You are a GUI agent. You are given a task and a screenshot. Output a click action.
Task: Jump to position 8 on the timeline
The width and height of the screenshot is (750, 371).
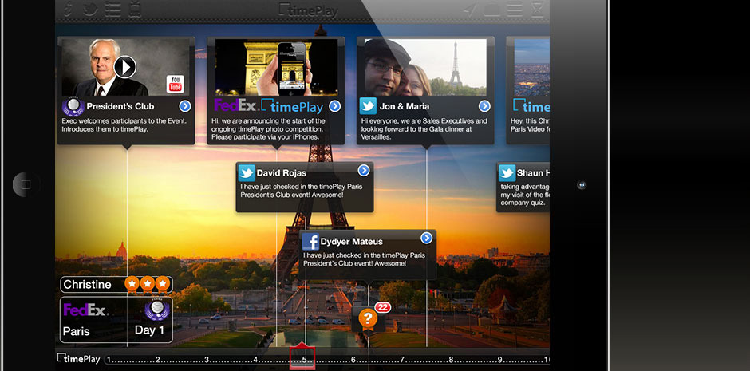click(451, 360)
